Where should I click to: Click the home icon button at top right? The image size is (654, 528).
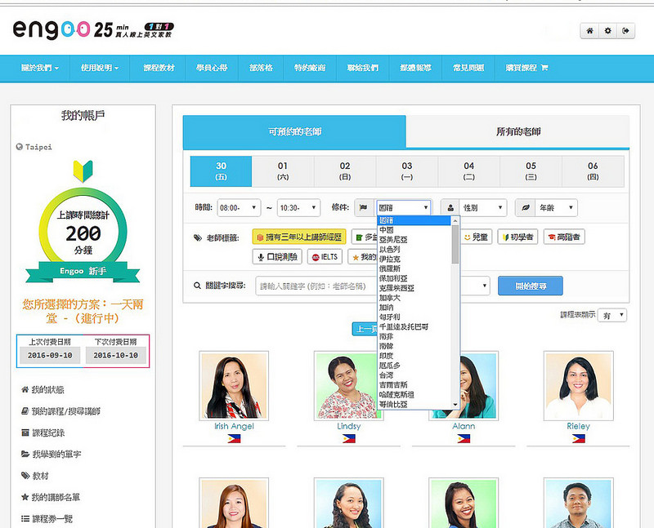pos(589,30)
